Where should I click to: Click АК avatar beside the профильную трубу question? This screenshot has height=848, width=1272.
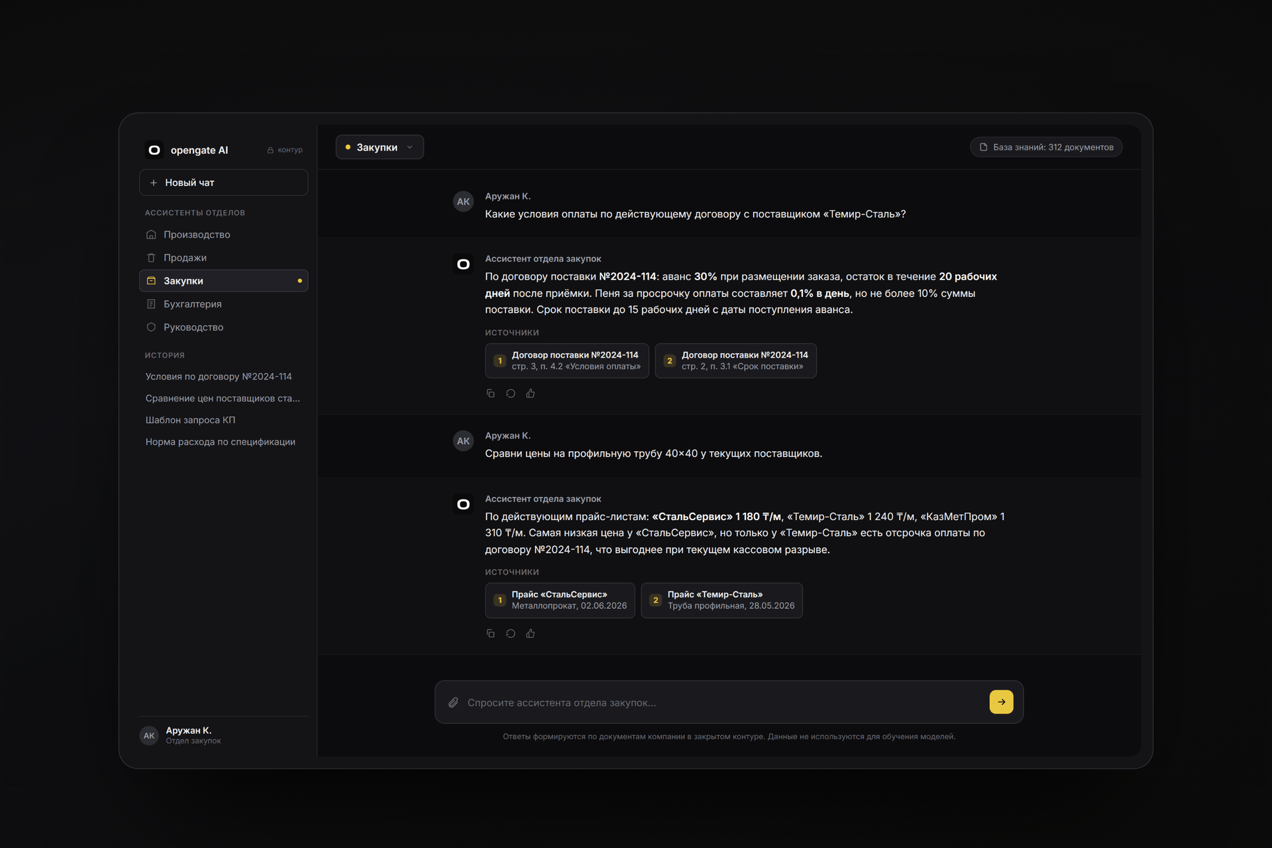click(x=463, y=441)
